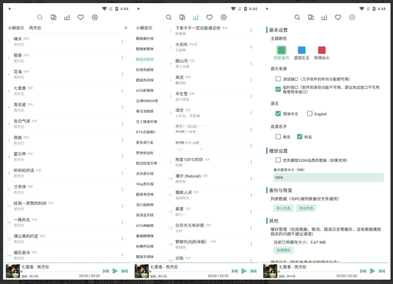This screenshot has height=284, width=393.
Task: Play song 潮汐 (Natural) from chart
Action: [188, 176]
